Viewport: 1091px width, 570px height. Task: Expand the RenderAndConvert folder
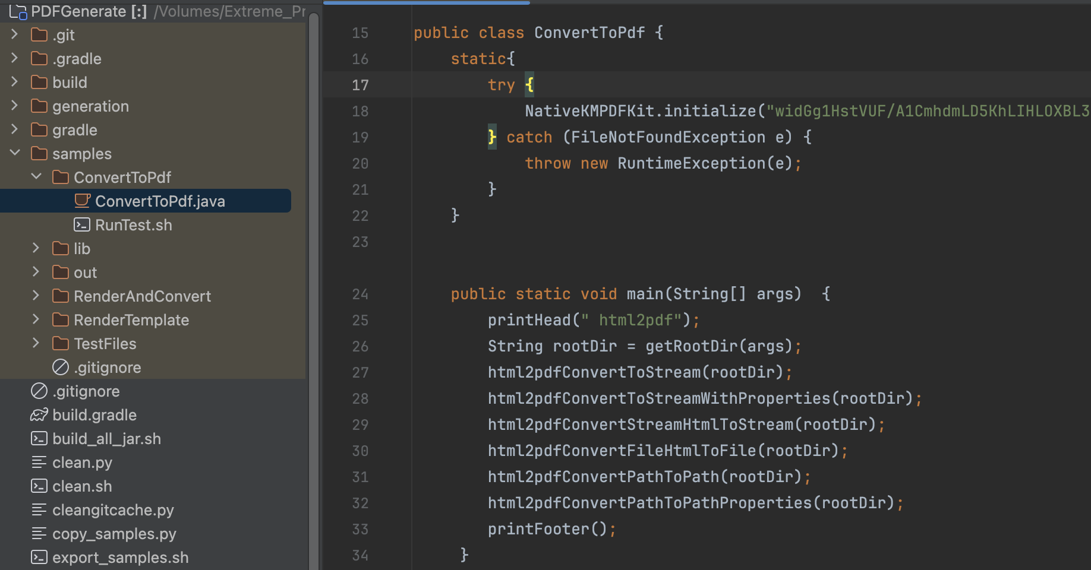tap(36, 296)
